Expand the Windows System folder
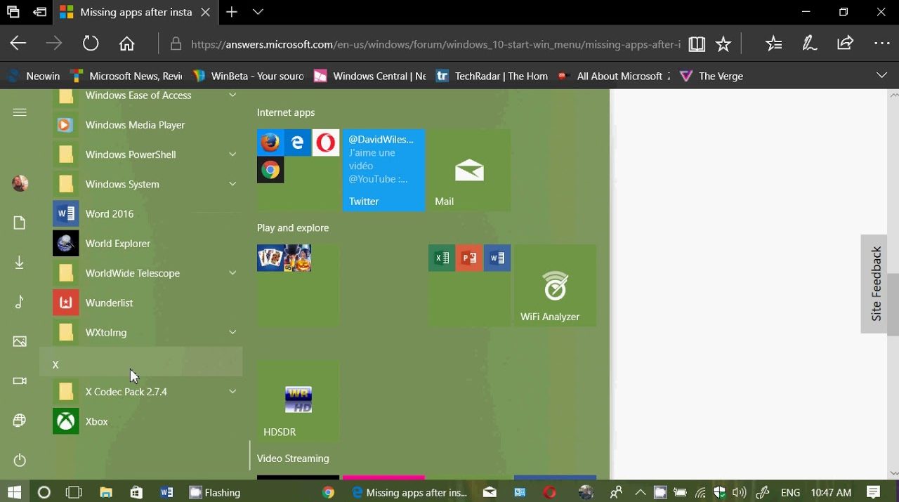The image size is (899, 502). pyautogui.click(x=232, y=184)
